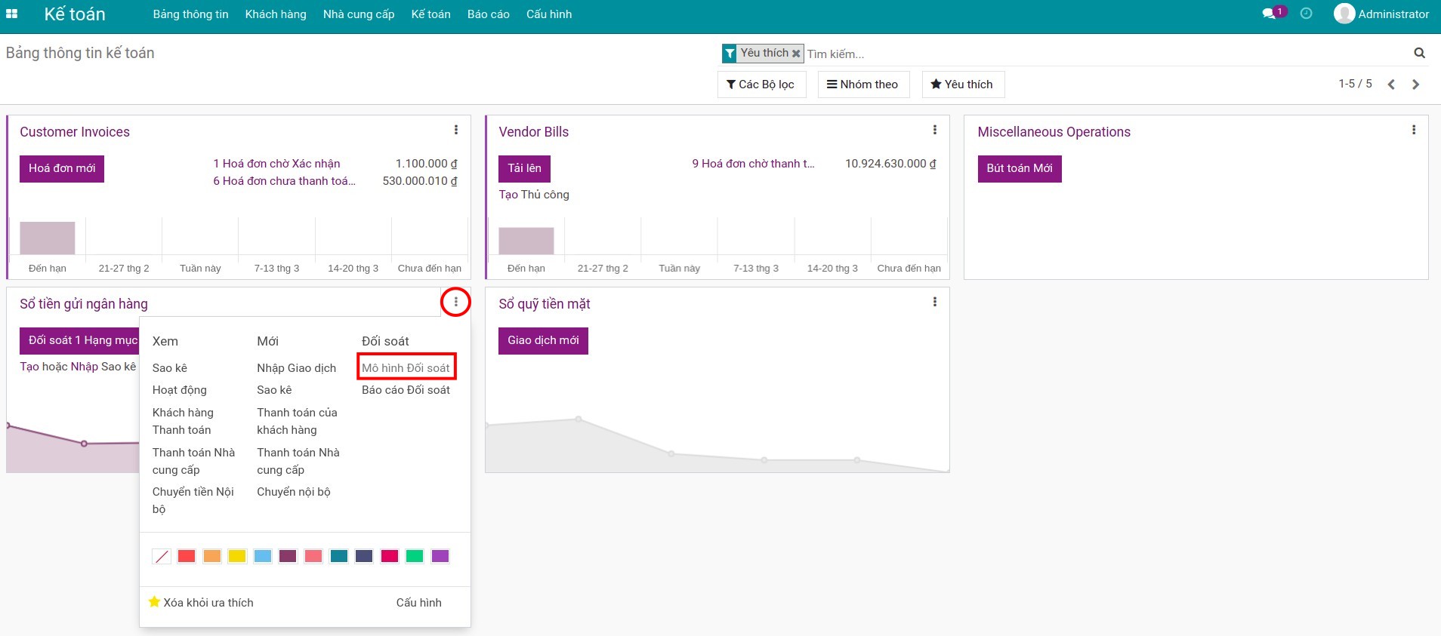Open Miscellaneous Operations kebab menu

(x=1413, y=130)
